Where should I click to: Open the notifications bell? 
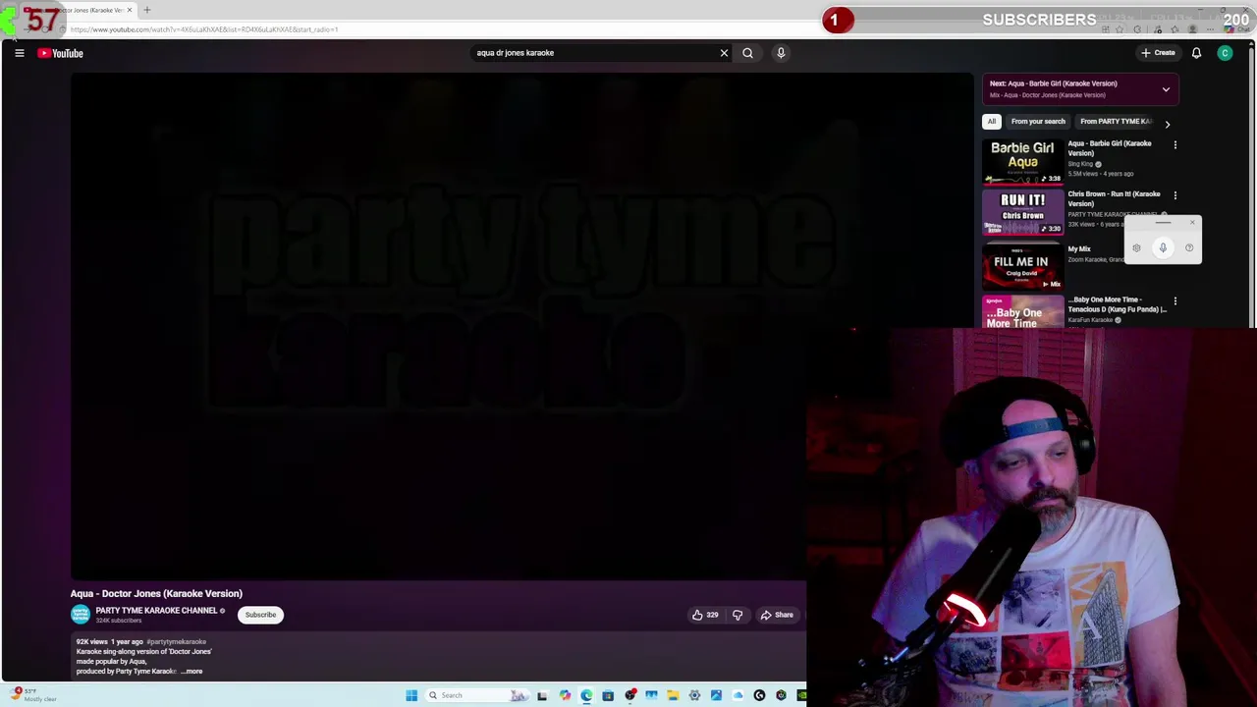tap(1196, 53)
